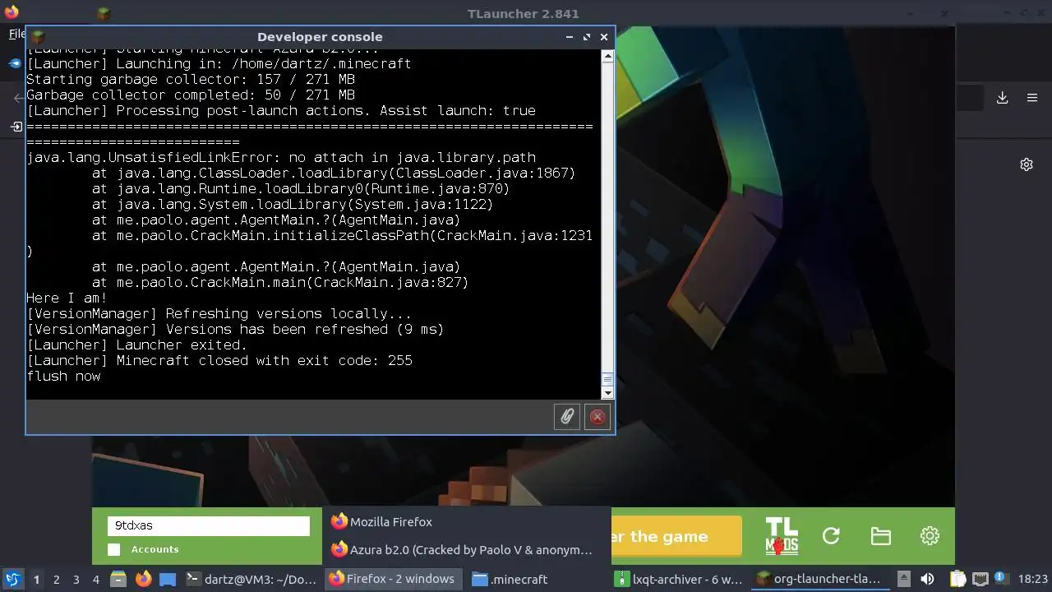This screenshot has height=592, width=1052.
Task: Click 'Launcher exited.' line in console
Action: pos(136,345)
